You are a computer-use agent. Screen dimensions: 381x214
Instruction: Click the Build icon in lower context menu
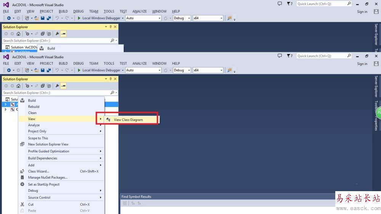pos(22,101)
